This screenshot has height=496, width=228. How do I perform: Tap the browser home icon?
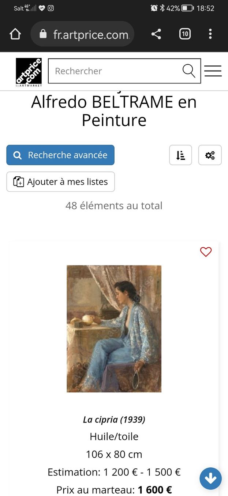(15, 34)
